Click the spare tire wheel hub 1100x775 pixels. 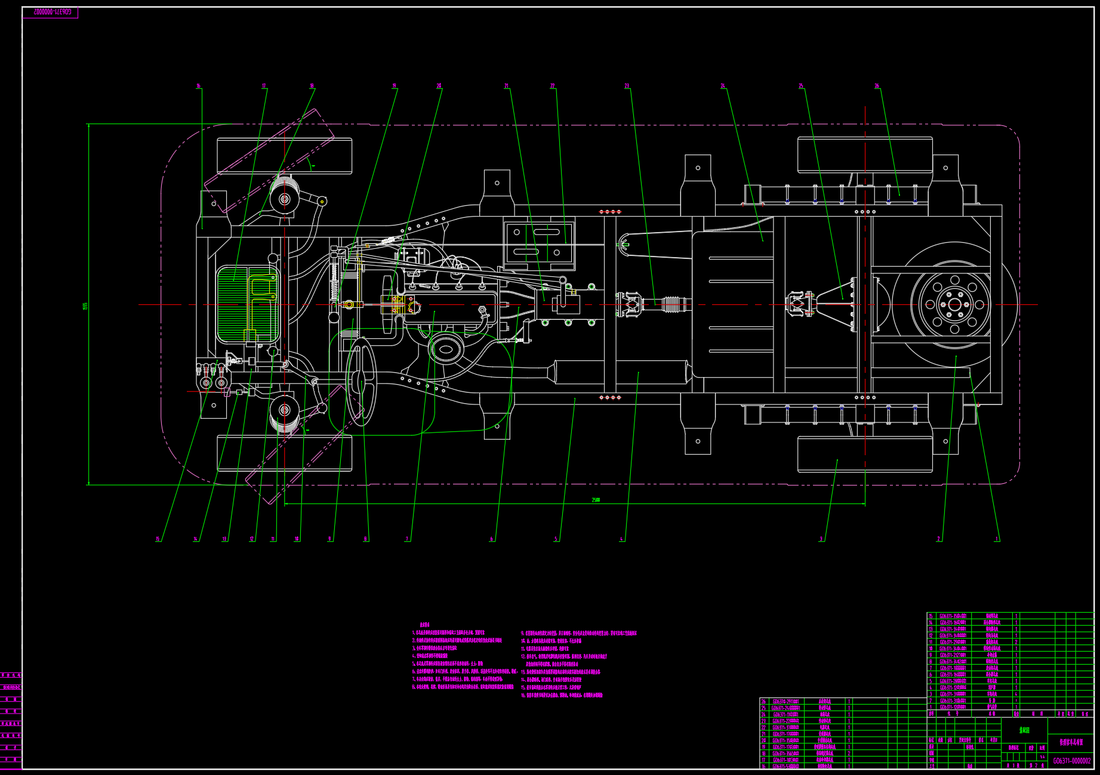pyautogui.click(x=953, y=305)
